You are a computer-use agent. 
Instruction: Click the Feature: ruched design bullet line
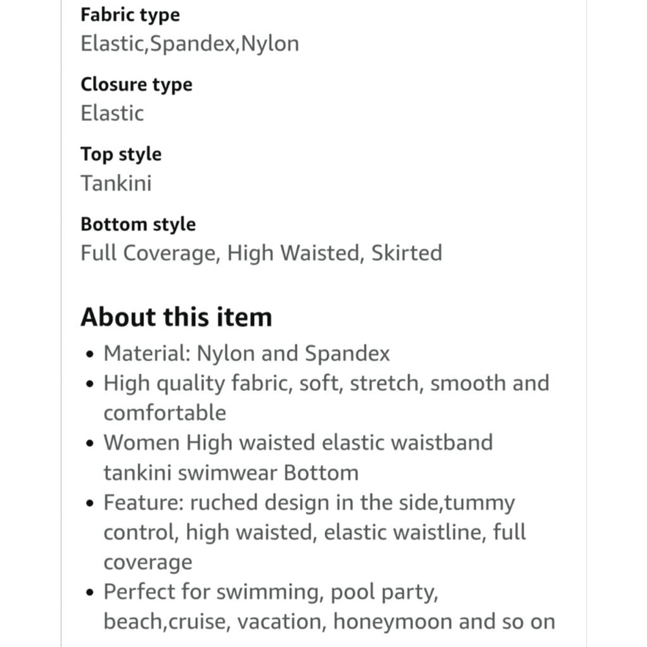point(309,503)
